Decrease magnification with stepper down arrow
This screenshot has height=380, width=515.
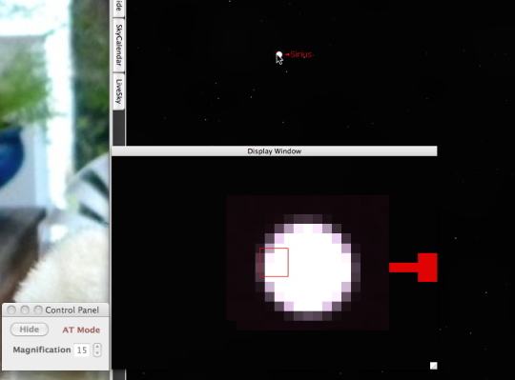tap(97, 353)
